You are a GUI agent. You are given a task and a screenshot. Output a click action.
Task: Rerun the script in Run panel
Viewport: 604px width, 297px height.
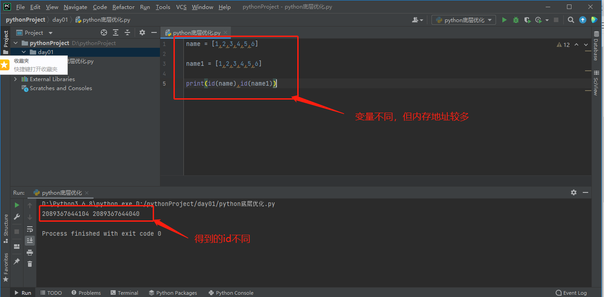tap(17, 205)
